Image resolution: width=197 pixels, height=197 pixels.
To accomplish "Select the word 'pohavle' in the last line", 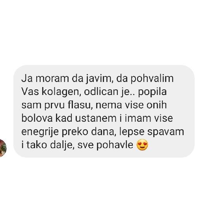I will 115,145.
